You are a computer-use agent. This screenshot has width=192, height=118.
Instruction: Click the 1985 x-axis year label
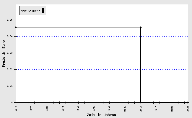coord(63,108)
